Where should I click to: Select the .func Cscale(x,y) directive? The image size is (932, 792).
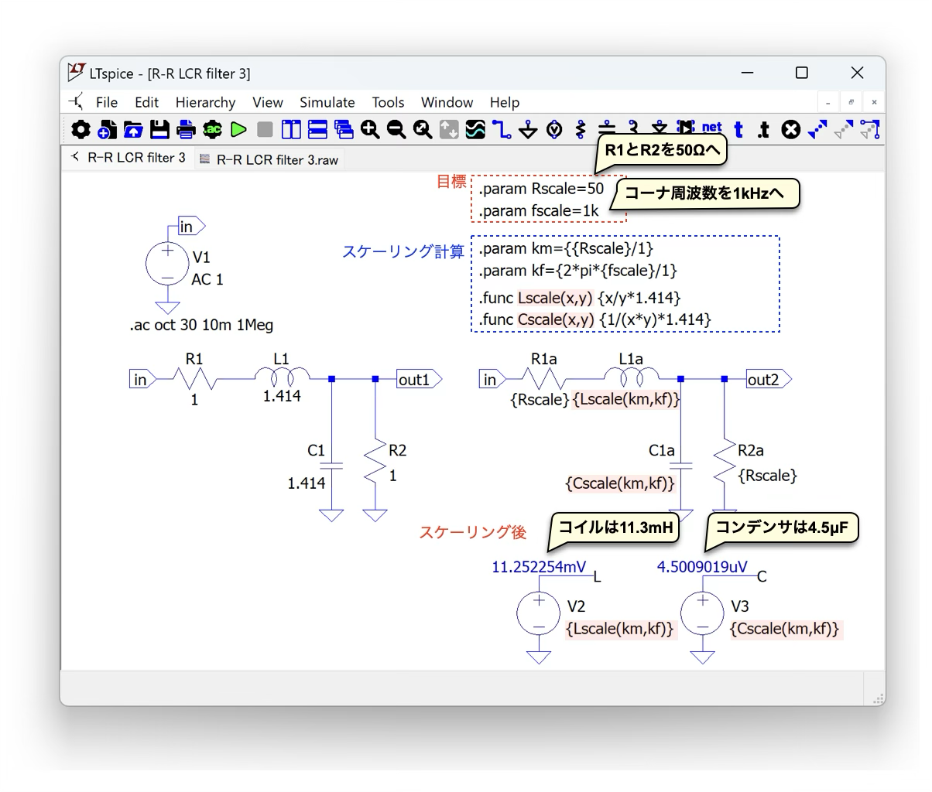594,319
